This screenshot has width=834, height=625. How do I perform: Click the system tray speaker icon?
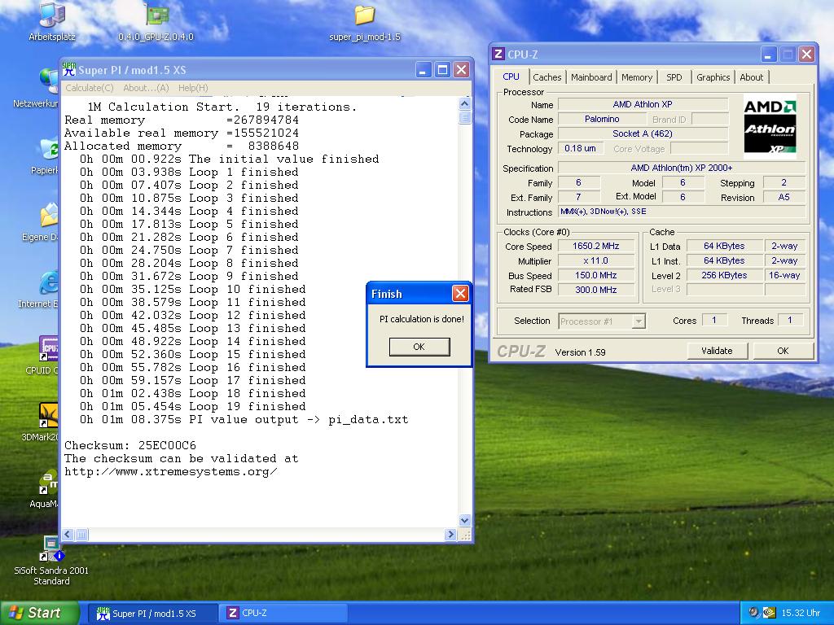coord(754,613)
